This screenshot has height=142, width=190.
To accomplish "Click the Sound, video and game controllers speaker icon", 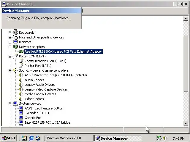I will (15, 70).
